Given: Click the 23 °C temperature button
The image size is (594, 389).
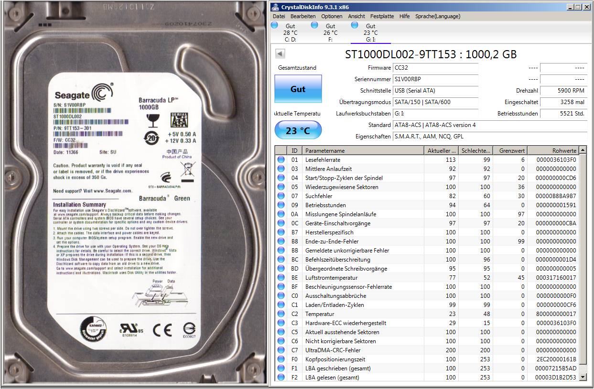Looking at the screenshot, I should [x=298, y=130].
